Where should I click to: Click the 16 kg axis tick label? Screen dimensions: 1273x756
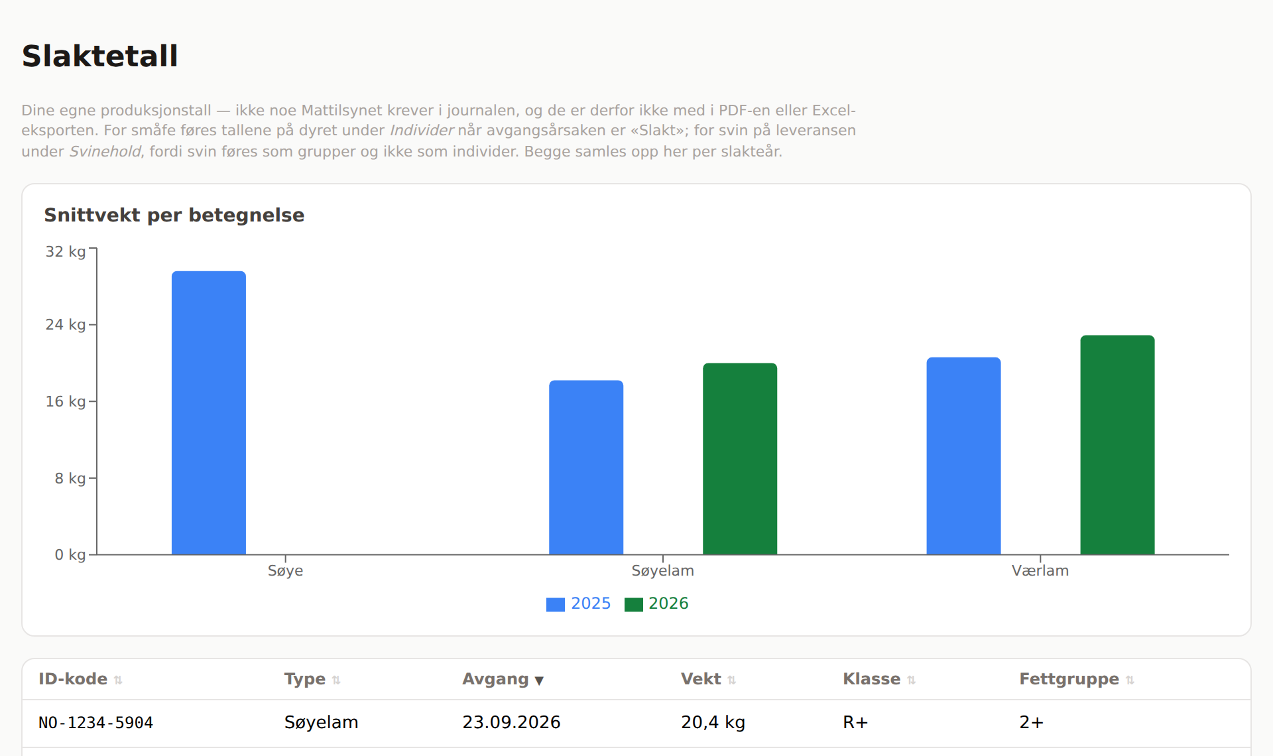click(65, 402)
